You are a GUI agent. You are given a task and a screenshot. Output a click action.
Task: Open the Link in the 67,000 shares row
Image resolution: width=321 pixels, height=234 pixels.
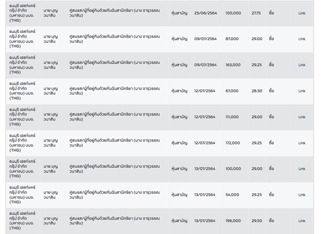pyautogui.click(x=302, y=91)
